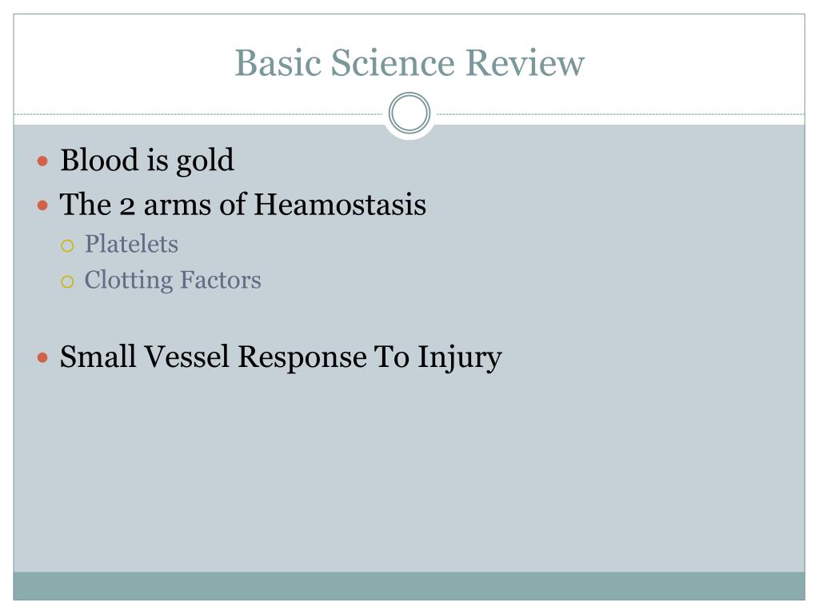Select the orange bullet before "The 2 arms"
819x614 pixels.
43,205
